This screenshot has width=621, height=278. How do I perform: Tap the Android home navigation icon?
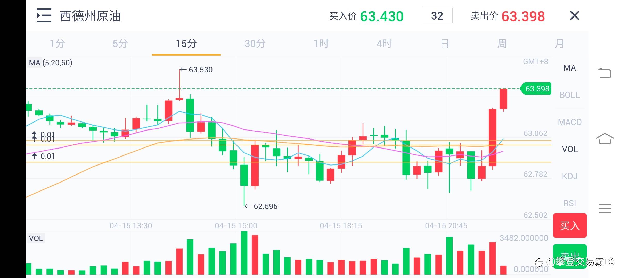click(x=604, y=139)
